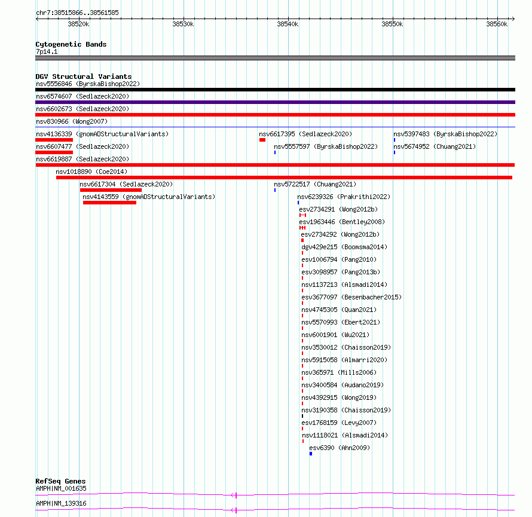Open the nsv6619887 (Sedlazeck2020) label

[82, 159]
